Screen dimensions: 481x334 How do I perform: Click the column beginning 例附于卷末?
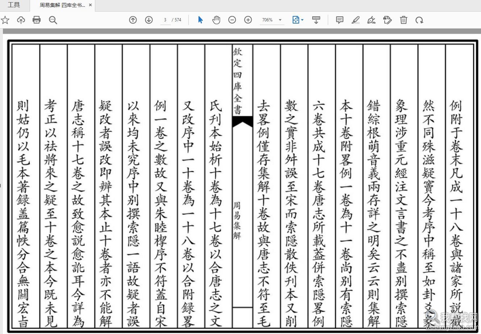pos(457,213)
